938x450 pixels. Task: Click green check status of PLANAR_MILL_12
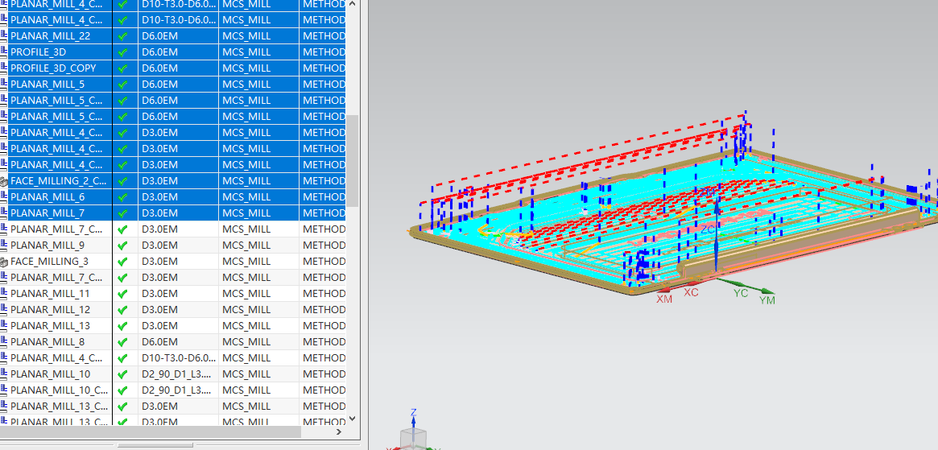(x=123, y=310)
